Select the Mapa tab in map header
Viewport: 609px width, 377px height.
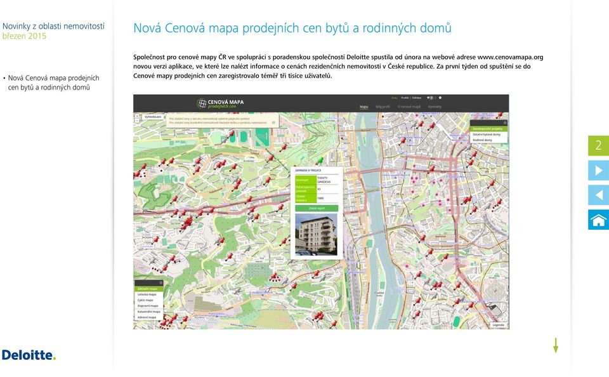[x=364, y=107]
